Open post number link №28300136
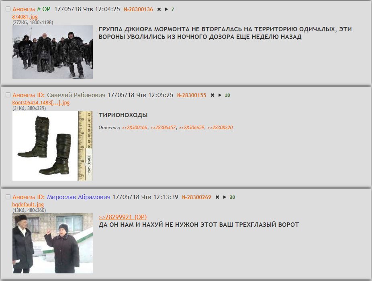The image size is (372, 281). (x=138, y=9)
